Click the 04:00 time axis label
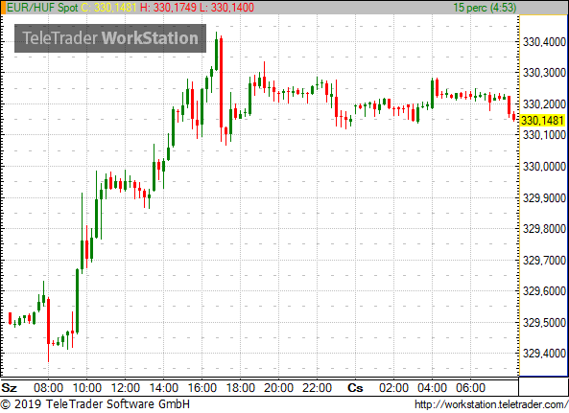 click(x=432, y=388)
